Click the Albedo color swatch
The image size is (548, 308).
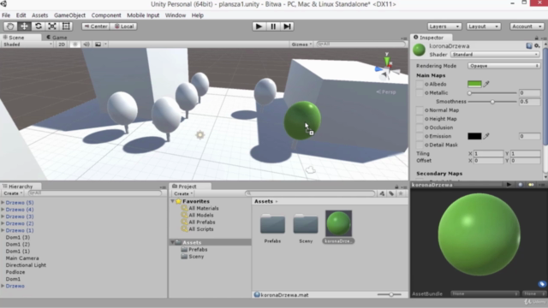click(x=474, y=84)
